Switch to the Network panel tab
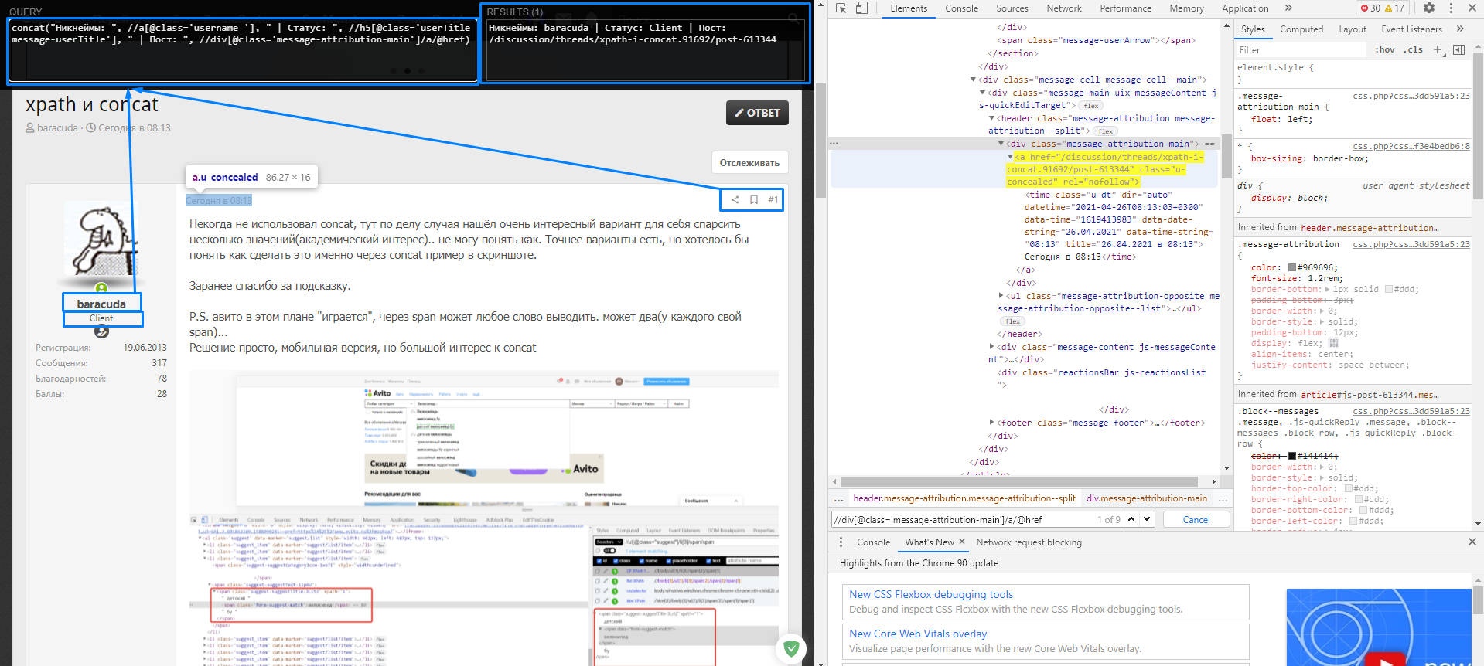The image size is (1484, 666). (1064, 8)
